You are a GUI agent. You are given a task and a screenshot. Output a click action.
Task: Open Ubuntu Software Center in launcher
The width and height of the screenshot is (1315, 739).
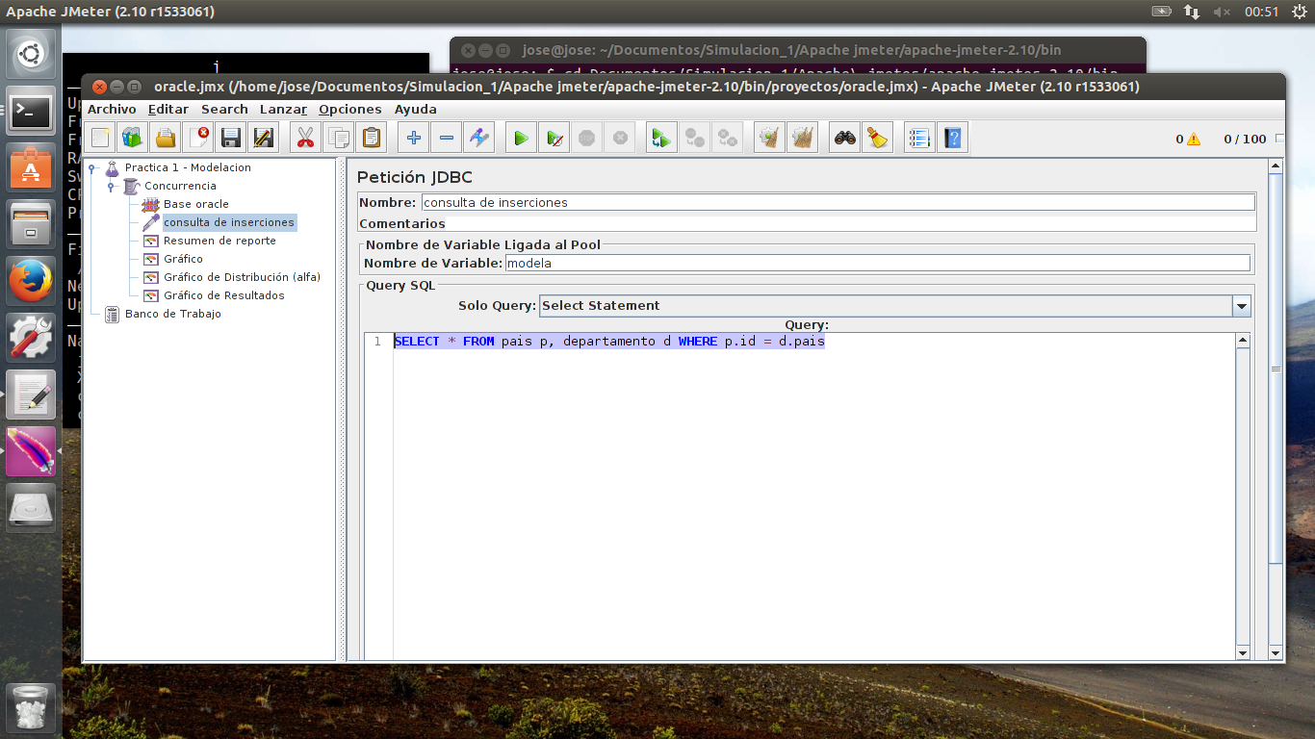[x=32, y=169]
